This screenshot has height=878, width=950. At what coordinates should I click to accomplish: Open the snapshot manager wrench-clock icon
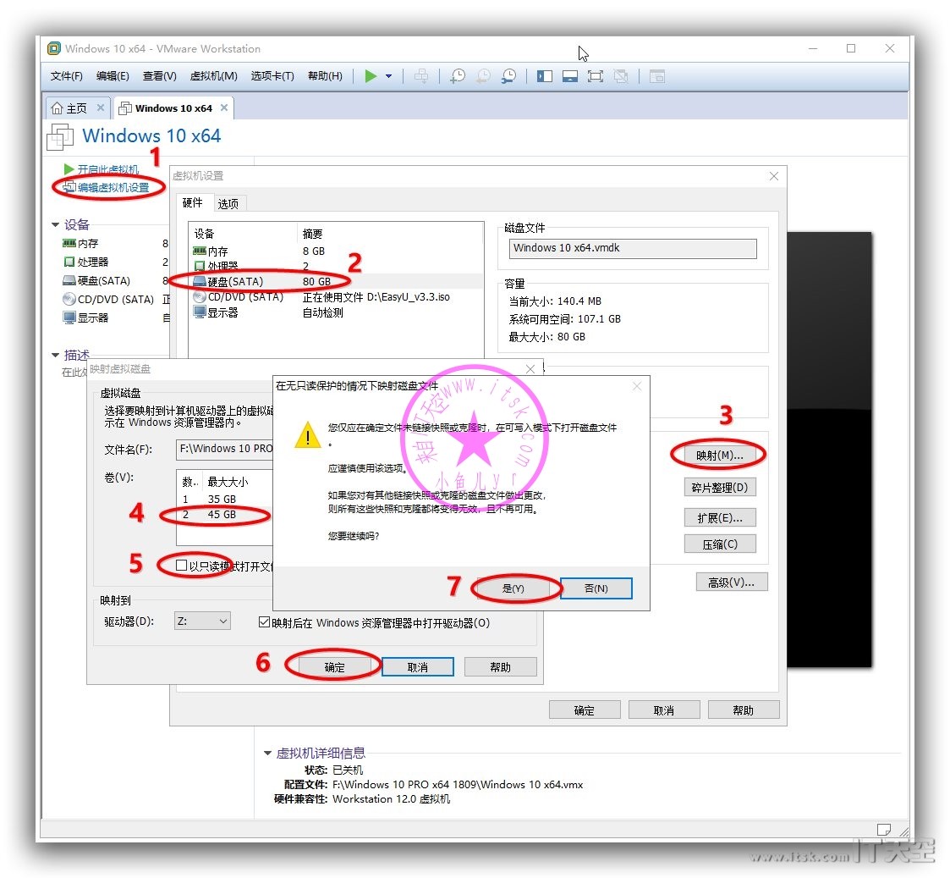(508, 76)
